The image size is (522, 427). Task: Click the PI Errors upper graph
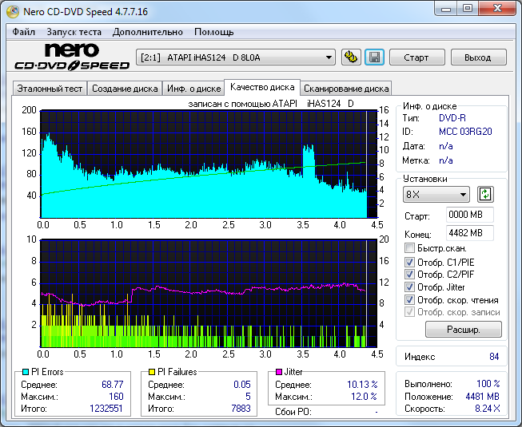pos(209,164)
